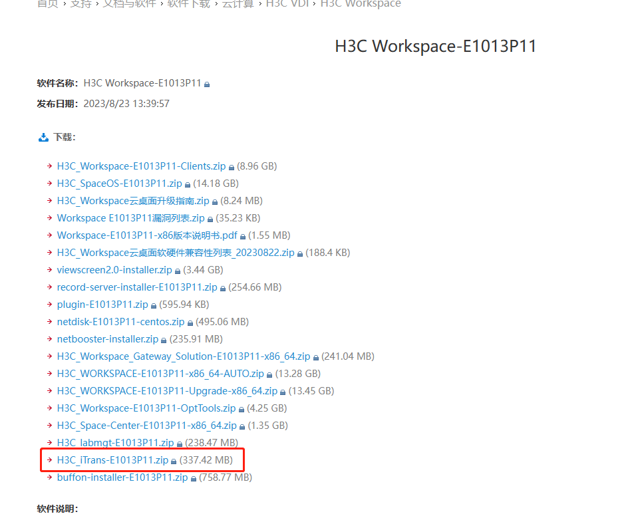Click lock icon next to software name H3C Workspace-E1013P11
636x524 pixels.
tap(207, 84)
